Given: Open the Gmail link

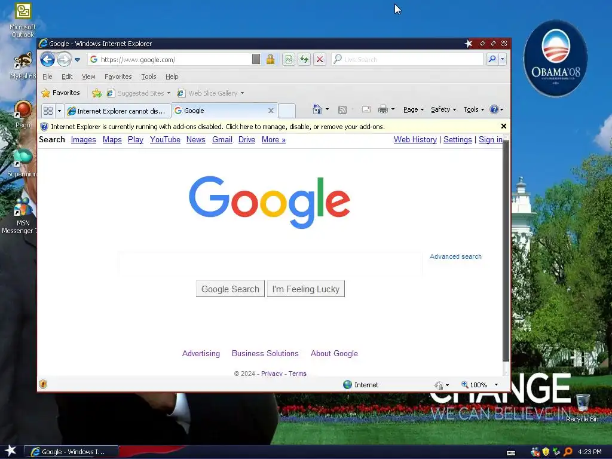Looking at the screenshot, I should click(x=222, y=140).
